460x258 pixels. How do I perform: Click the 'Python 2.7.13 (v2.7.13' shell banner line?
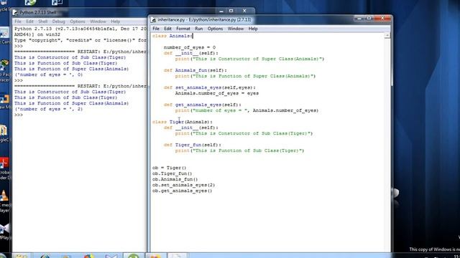pos(80,29)
